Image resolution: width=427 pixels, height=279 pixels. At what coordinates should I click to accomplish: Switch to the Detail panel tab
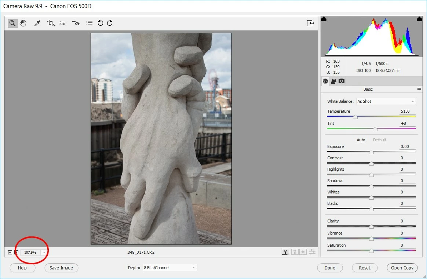pyautogui.click(x=333, y=81)
